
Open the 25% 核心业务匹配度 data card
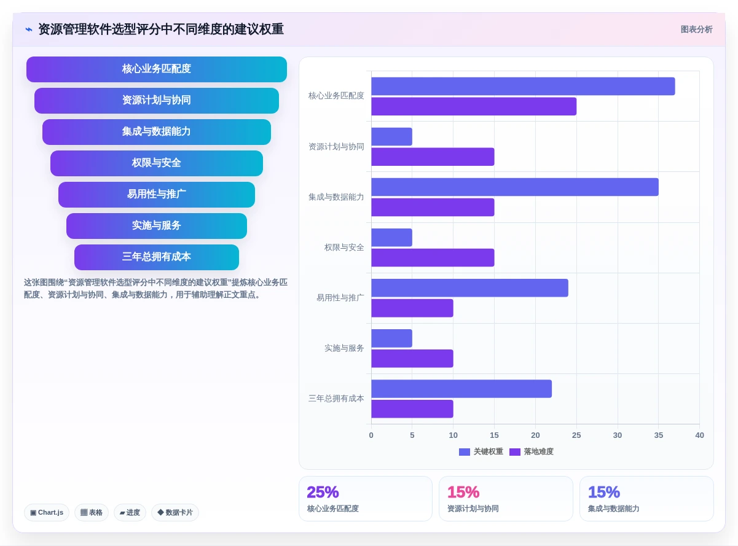366,499
